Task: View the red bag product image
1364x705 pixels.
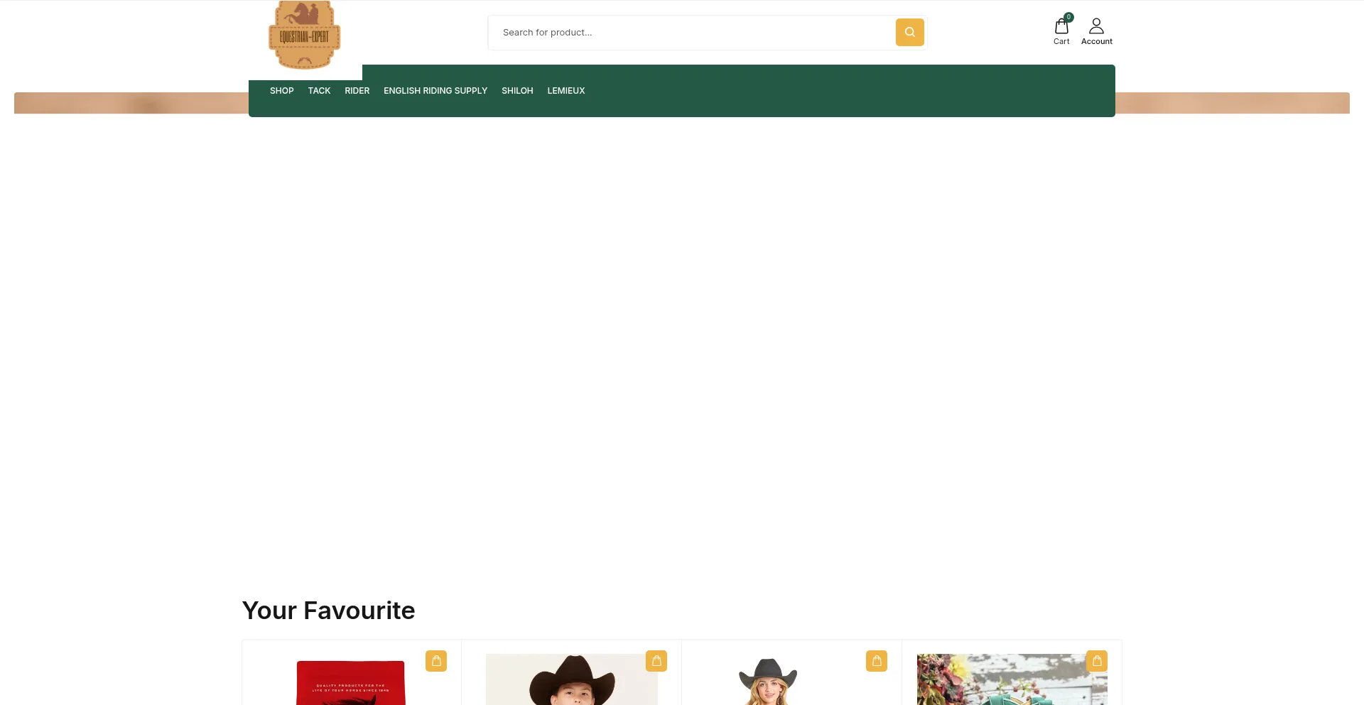Action: [350, 683]
